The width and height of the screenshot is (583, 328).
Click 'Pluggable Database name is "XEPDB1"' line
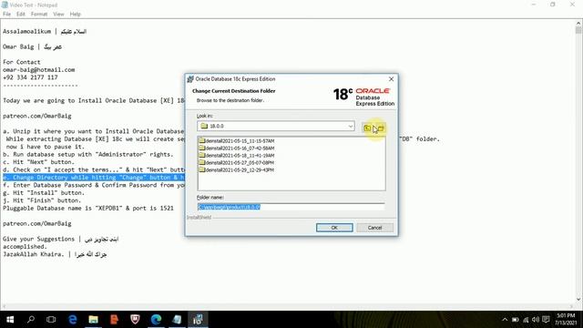(x=88, y=209)
